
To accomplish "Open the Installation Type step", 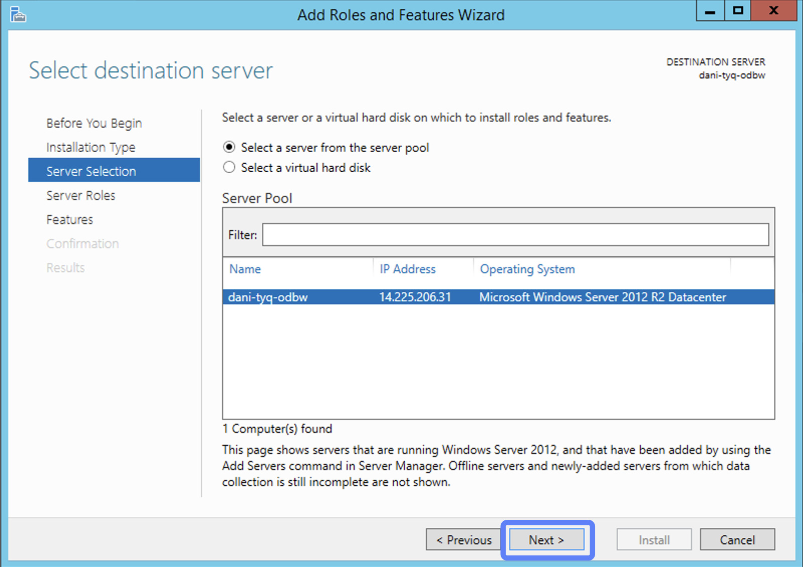I will [x=91, y=147].
